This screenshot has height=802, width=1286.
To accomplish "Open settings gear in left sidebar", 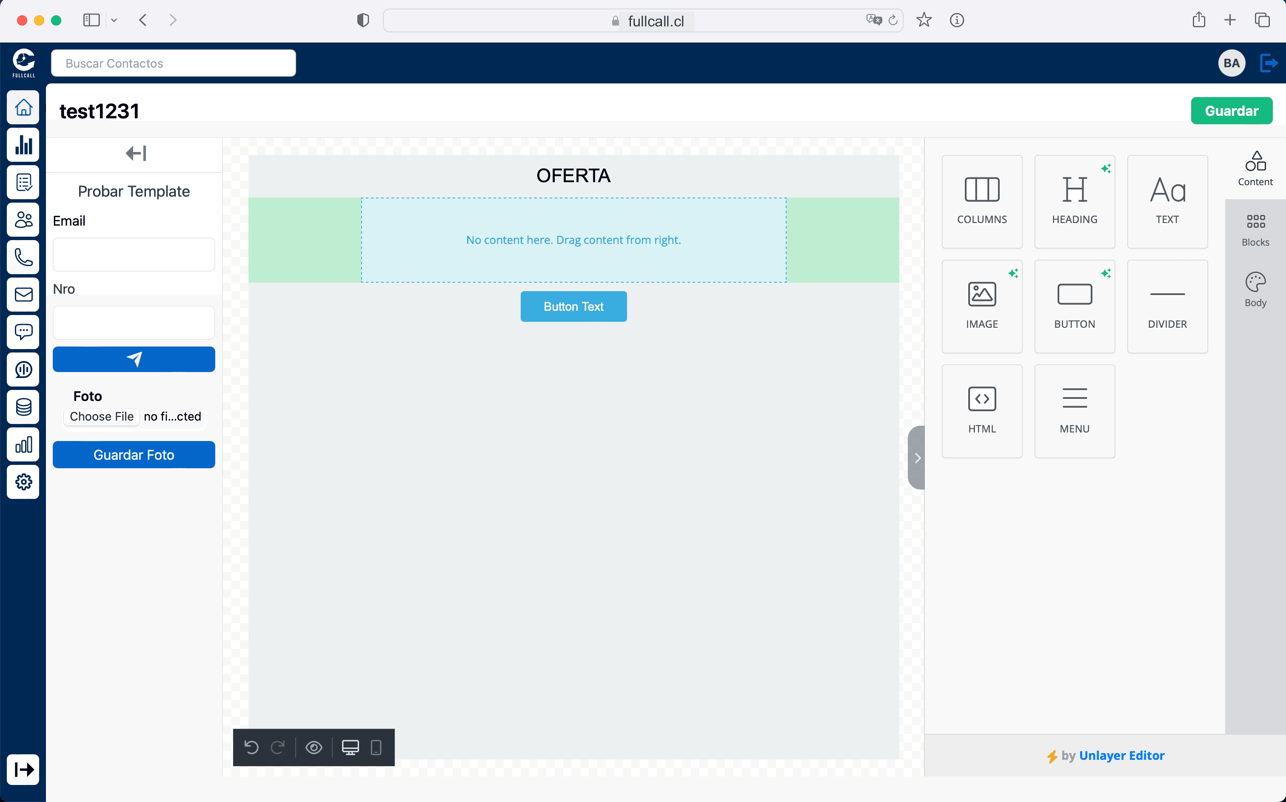I will [23, 481].
